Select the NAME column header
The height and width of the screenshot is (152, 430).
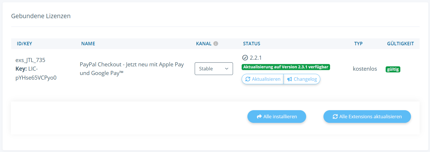click(88, 44)
